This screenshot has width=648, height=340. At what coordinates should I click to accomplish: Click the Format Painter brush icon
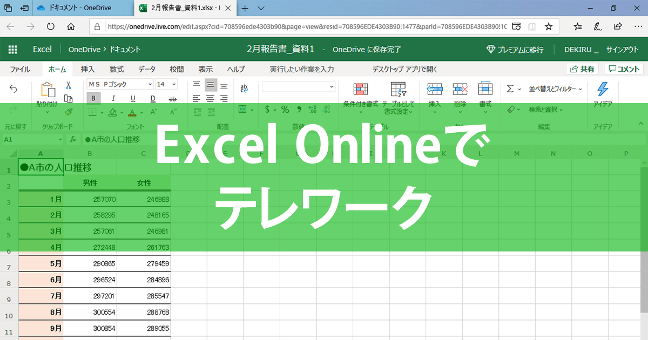69,111
